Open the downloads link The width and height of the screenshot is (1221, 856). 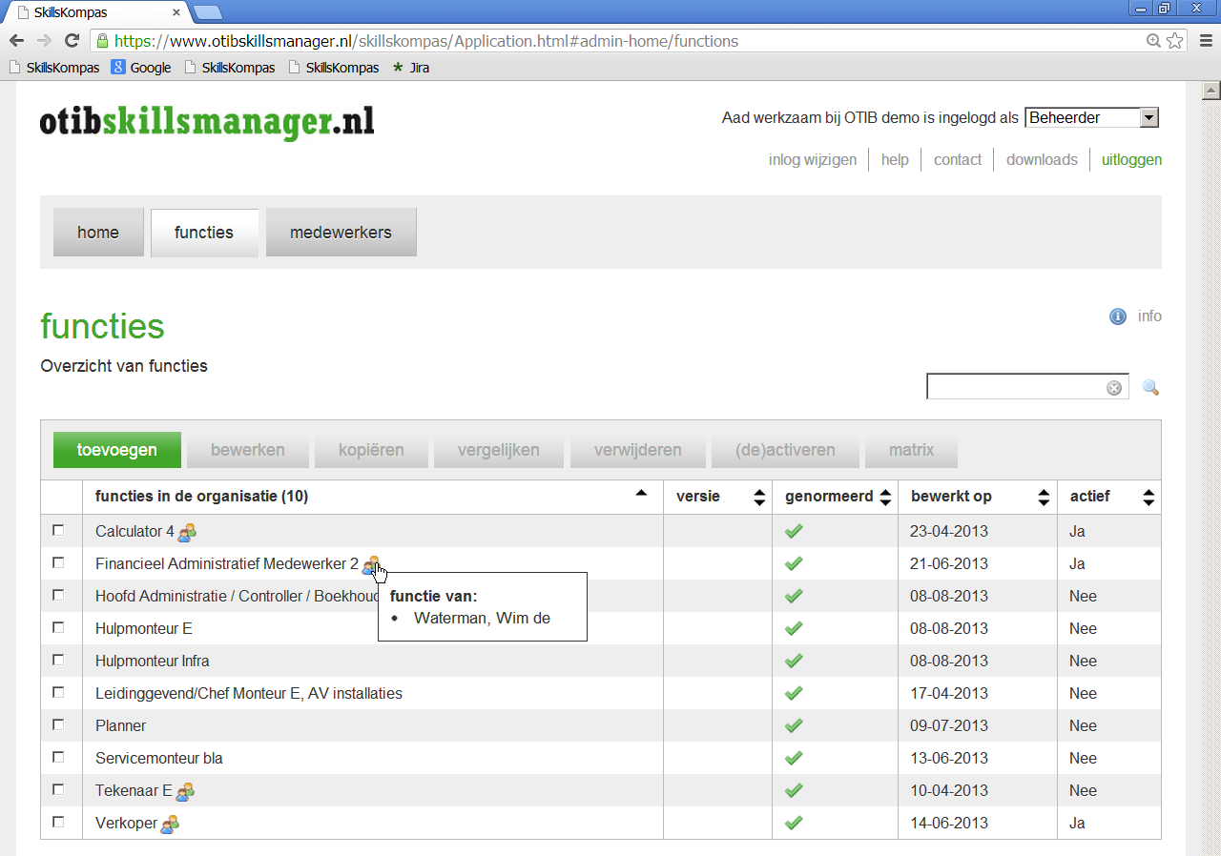tap(1042, 159)
